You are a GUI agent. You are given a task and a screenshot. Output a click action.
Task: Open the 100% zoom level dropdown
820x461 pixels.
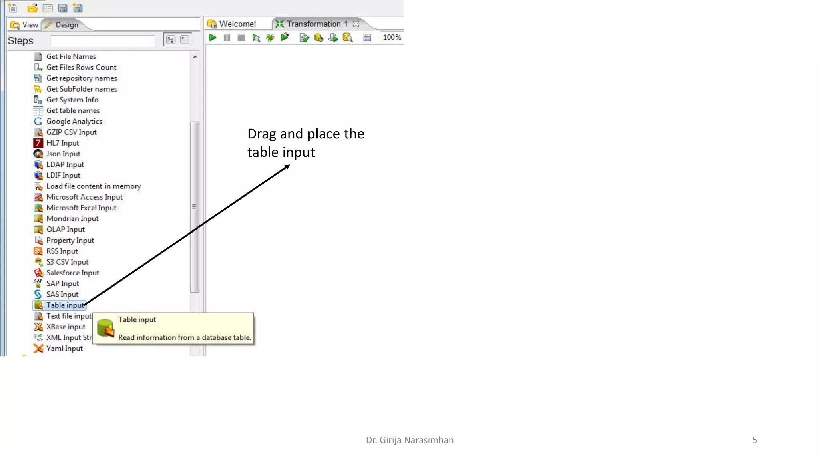[x=392, y=37]
